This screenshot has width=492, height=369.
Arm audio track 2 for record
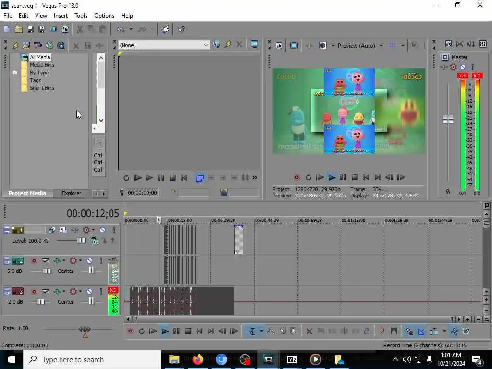[x=34, y=261]
